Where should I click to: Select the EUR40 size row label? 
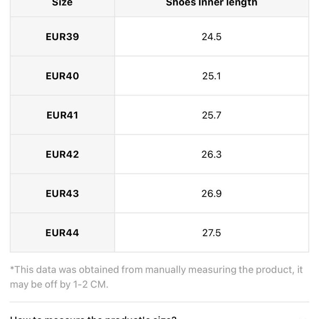coord(62,76)
